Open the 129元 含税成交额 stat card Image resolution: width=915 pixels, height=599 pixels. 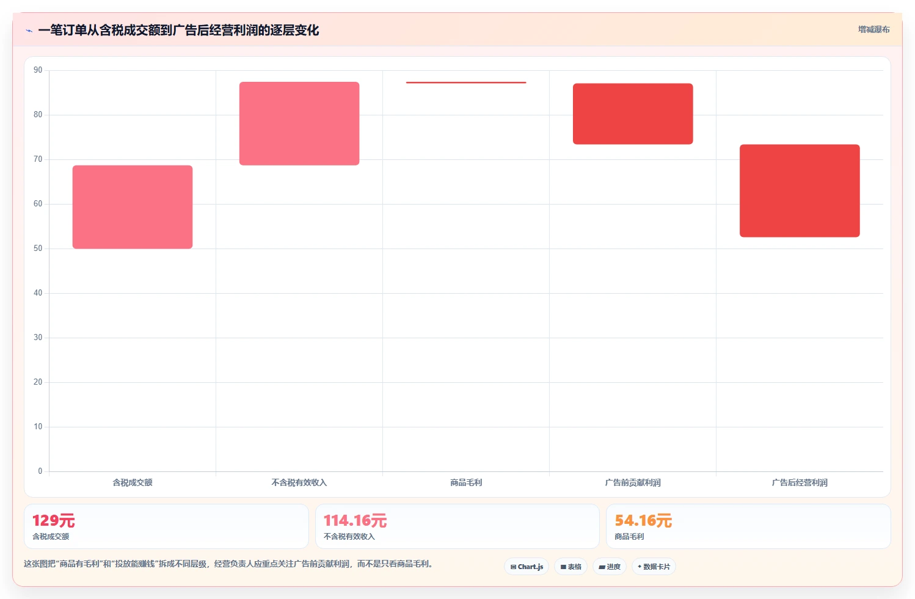[166, 526]
